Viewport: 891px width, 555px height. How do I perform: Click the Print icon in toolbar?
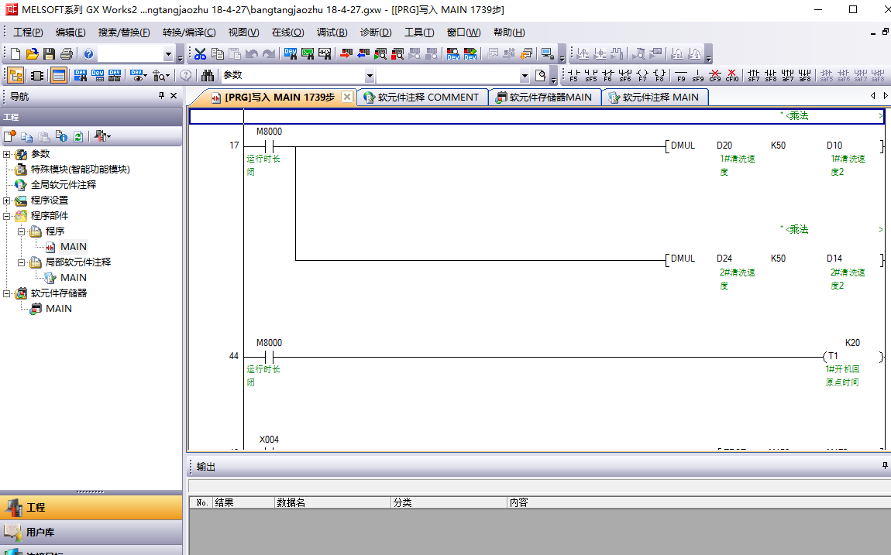click(x=66, y=54)
